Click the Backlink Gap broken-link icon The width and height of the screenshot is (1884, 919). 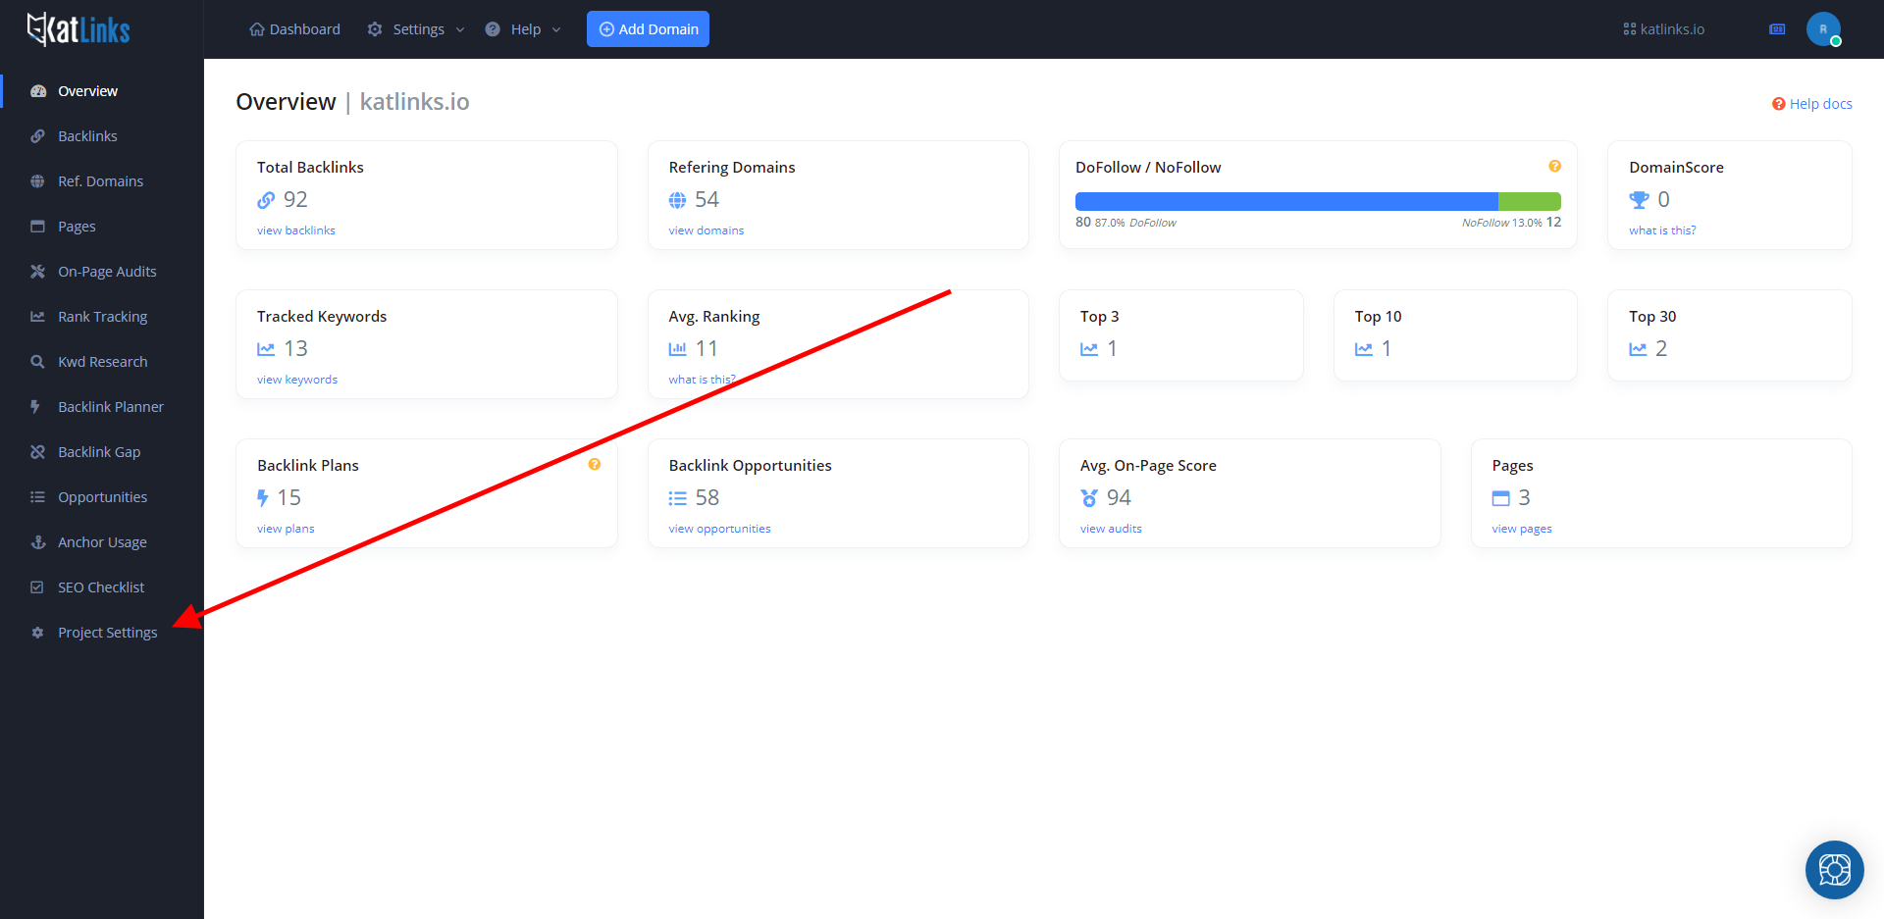(37, 452)
